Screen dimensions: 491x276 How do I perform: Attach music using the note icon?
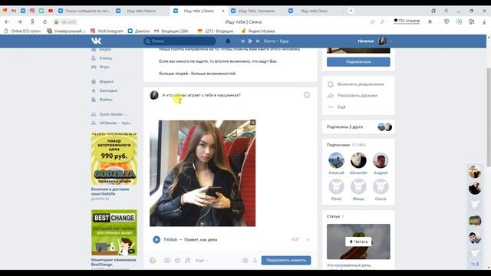coord(187,261)
